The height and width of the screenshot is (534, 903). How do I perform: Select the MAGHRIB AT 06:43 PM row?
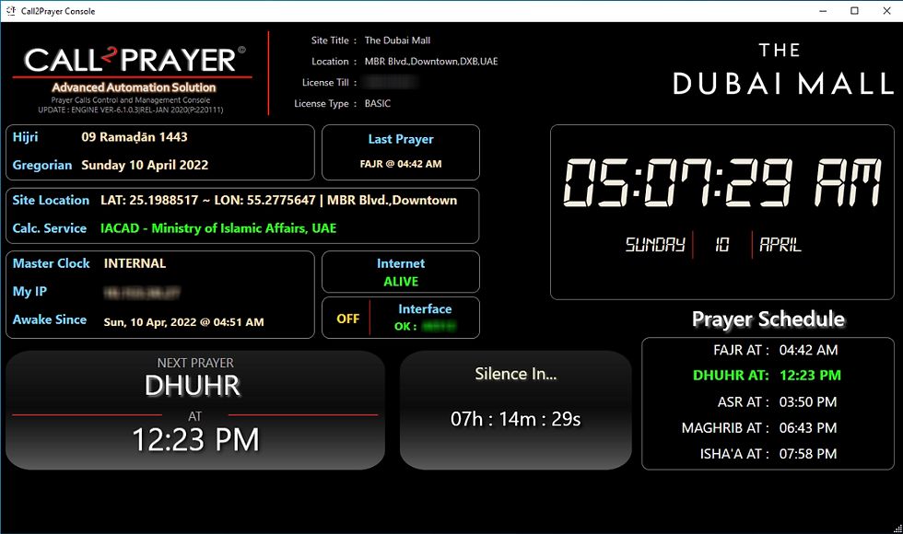[759, 427]
